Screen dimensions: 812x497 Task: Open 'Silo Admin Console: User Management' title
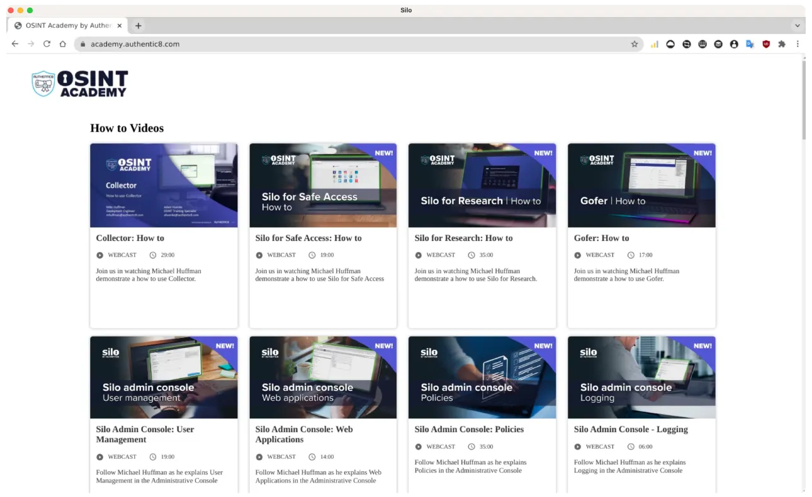(145, 434)
